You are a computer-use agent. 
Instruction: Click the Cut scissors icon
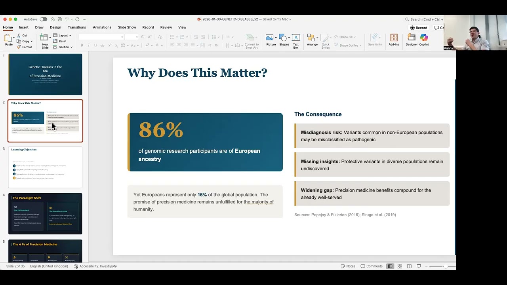[19, 36]
